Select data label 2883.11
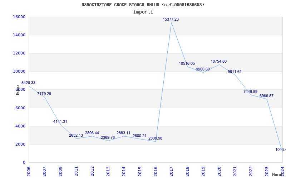Screen dimensions: 286x178 tap(123, 133)
